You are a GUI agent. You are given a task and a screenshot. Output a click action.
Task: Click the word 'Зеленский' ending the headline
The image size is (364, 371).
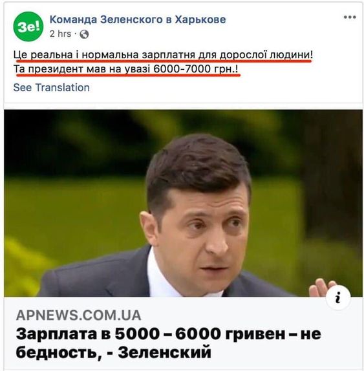(164, 352)
